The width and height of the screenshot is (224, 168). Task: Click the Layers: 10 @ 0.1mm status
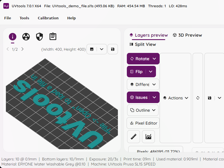coord(19,159)
